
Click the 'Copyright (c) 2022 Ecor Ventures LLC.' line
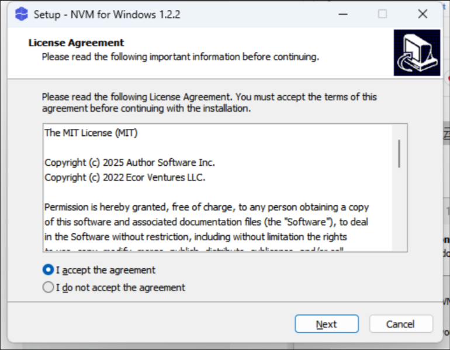125,177
